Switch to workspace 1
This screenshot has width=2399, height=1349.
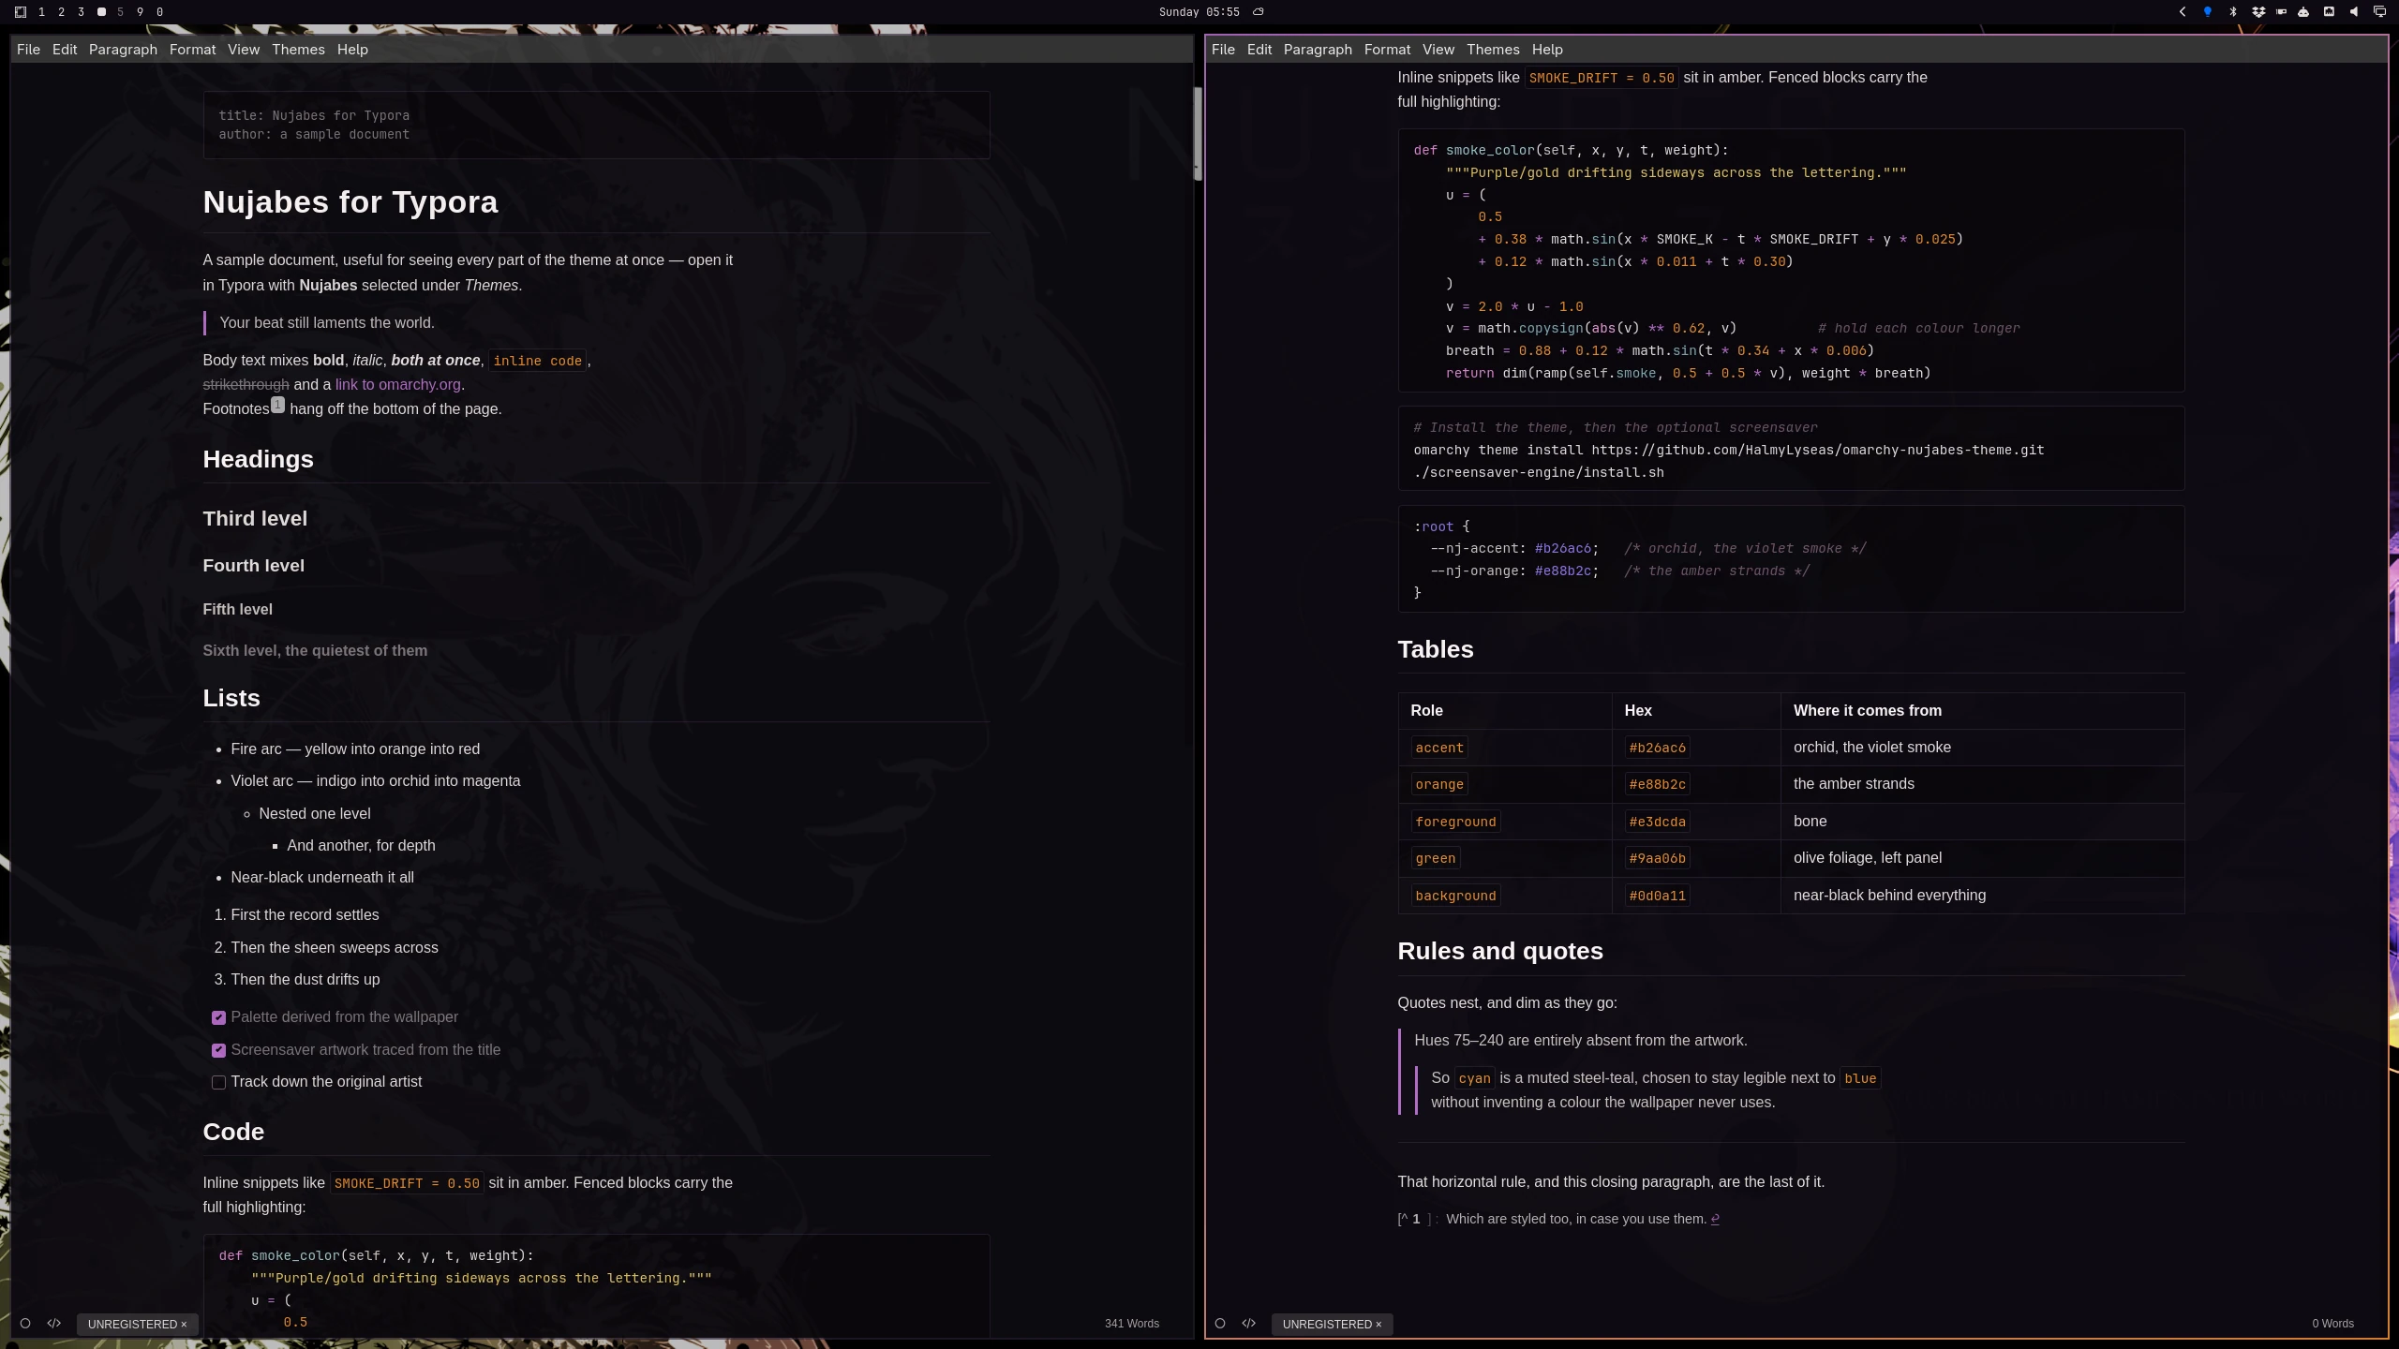click(x=41, y=12)
